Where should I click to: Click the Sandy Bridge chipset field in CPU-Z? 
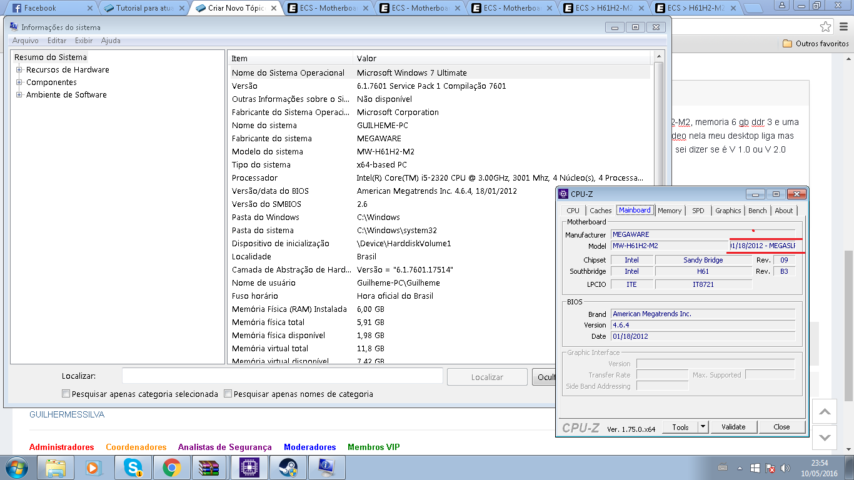click(703, 260)
